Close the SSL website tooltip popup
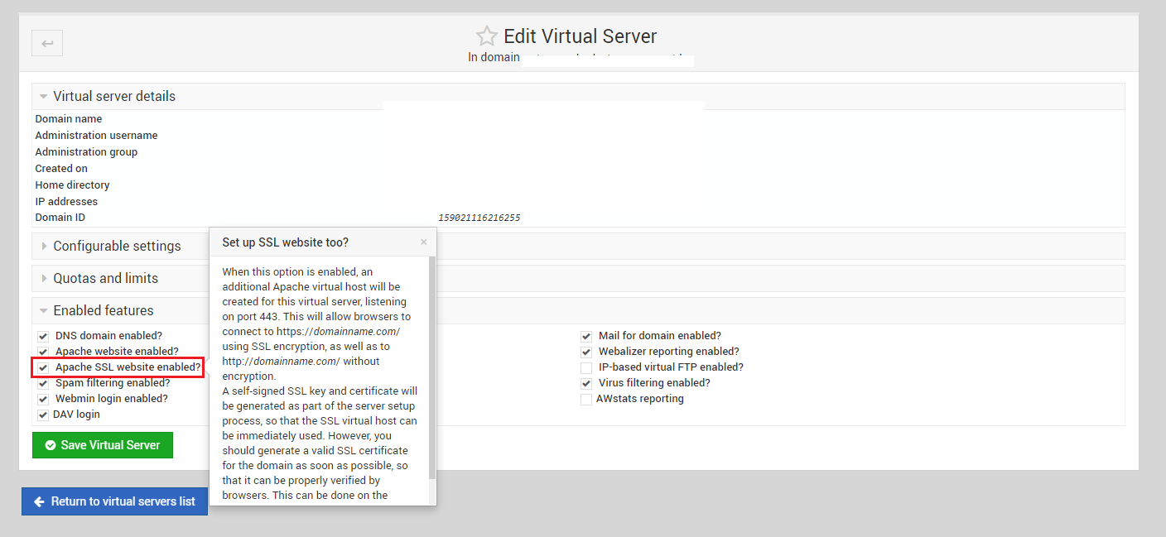Viewport: 1166px width, 537px height. tap(423, 242)
